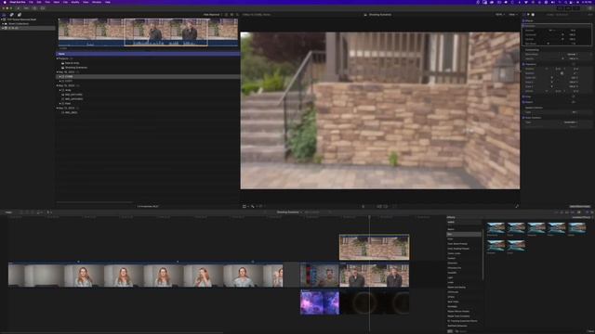The image size is (595, 334).
Task: Toggle the Effects section checkbox in inspector
Action: coord(523,20)
